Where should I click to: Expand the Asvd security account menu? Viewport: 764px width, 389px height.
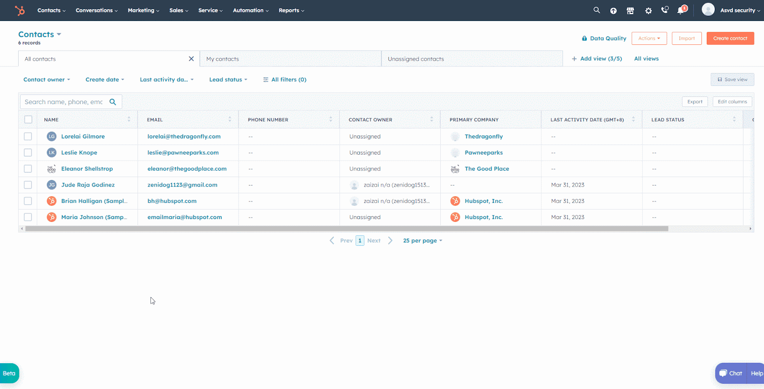tap(740, 11)
